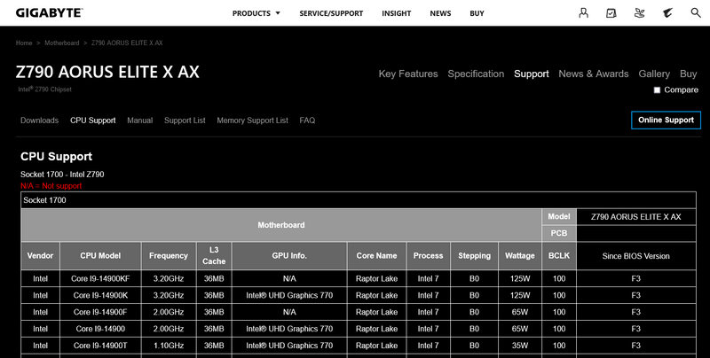The height and width of the screenshot is (358, 710).
Task: Click the Socket 1700 table header row
Action: click(x=359, y=200)
